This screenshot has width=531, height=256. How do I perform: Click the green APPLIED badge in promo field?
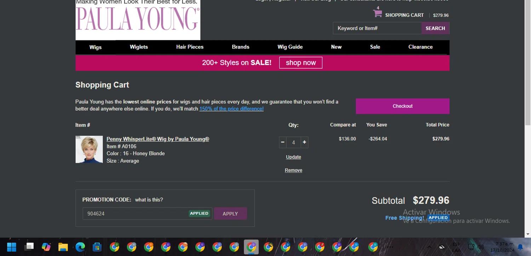pos(199,214)
